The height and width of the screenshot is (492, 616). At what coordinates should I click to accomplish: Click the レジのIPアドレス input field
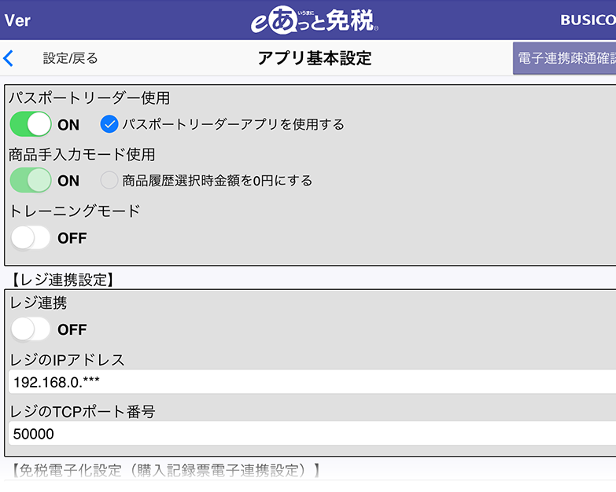click(x=312, y=382)
